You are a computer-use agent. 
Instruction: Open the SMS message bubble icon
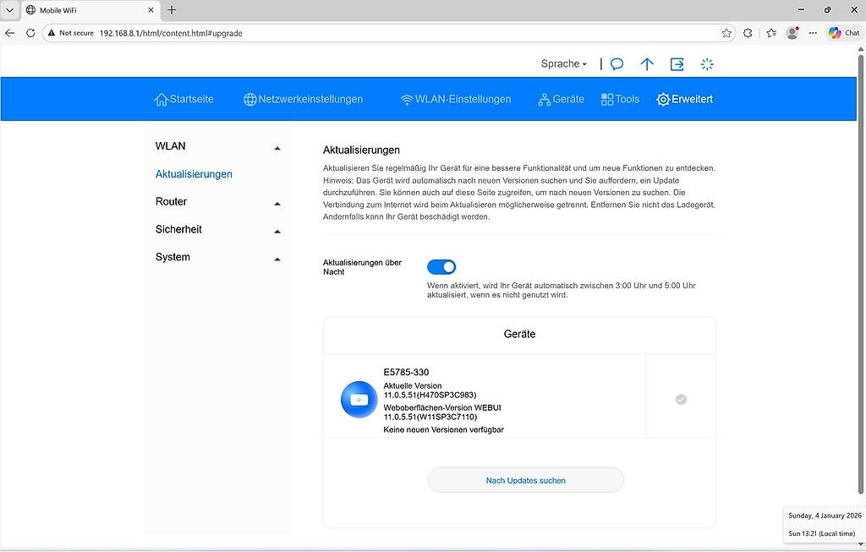pos(617,64)
